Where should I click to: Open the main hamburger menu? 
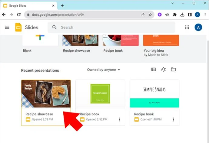[7, 28]
